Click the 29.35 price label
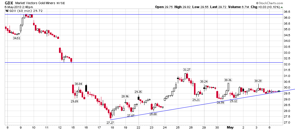This screenshot has width=295, height=130. pyautogui.click(x=138, y=92)
